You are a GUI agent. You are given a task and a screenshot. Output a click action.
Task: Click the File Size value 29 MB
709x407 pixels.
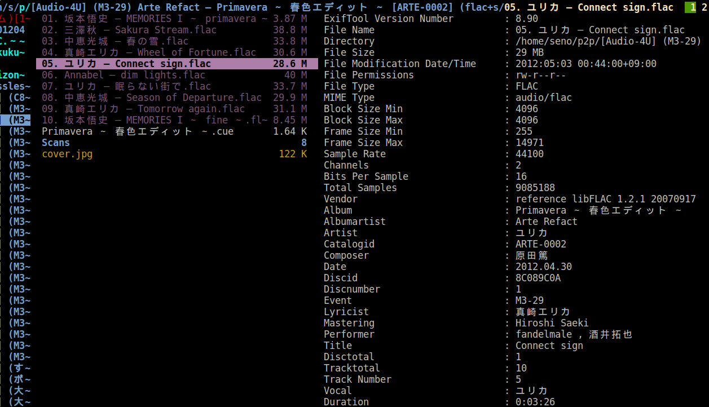click(x=530, y=52)
